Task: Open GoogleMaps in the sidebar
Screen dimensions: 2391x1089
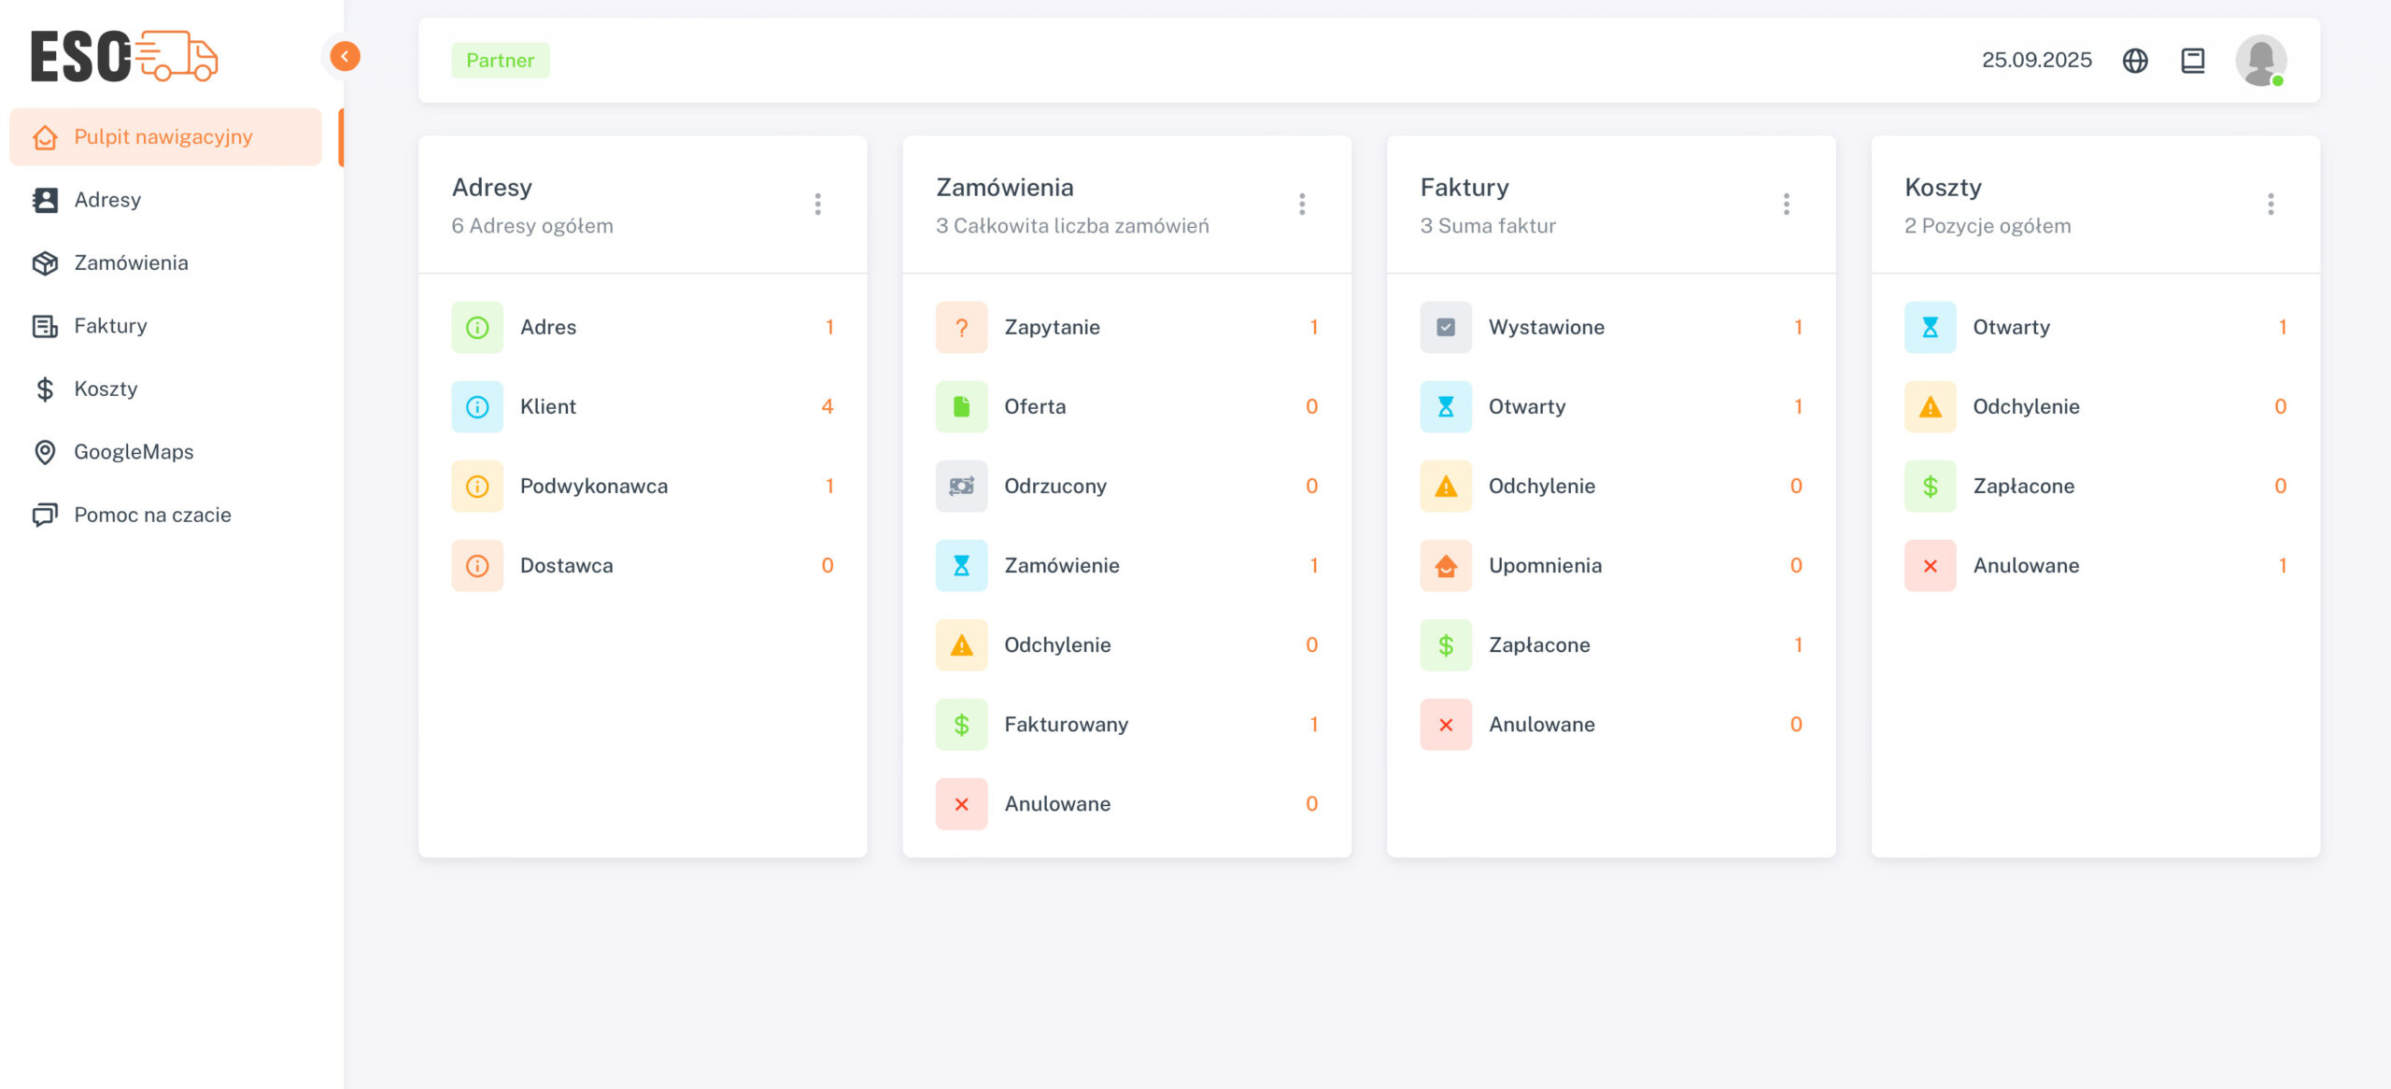Action: (134, 452)
